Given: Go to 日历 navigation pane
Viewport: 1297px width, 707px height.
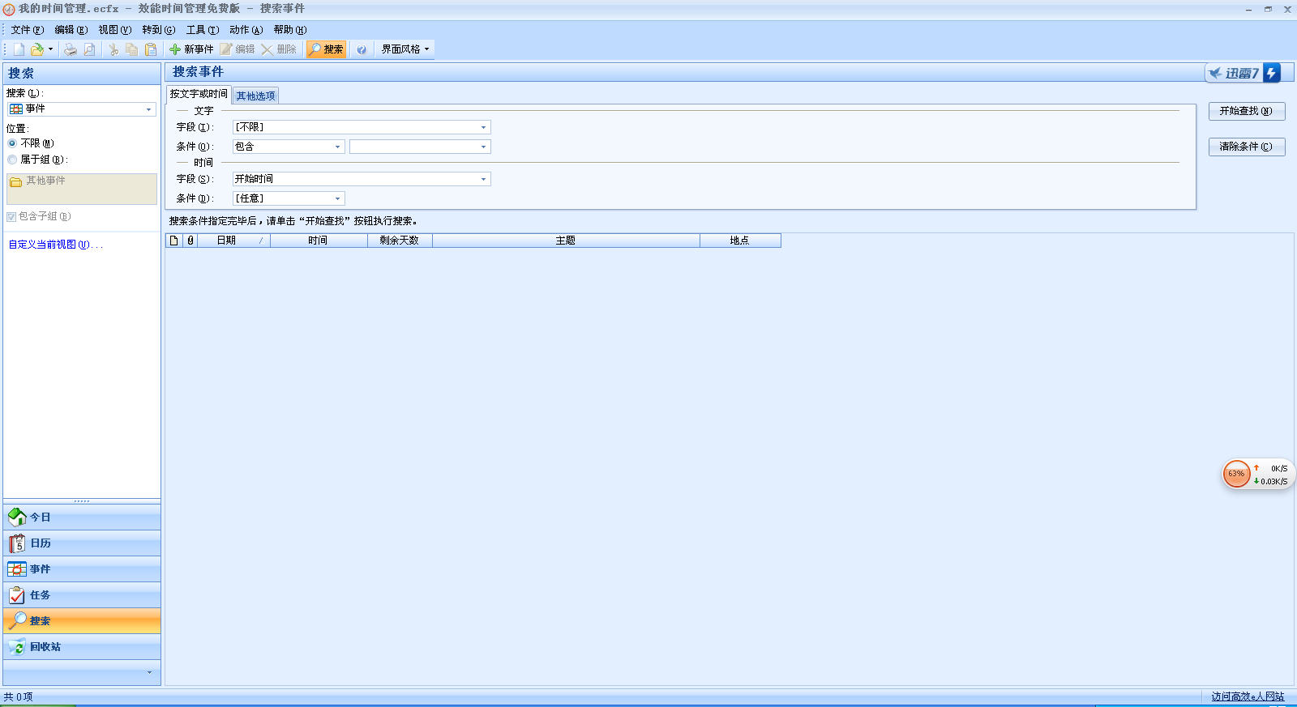Looking at the screenshot, I should [82, 543].
